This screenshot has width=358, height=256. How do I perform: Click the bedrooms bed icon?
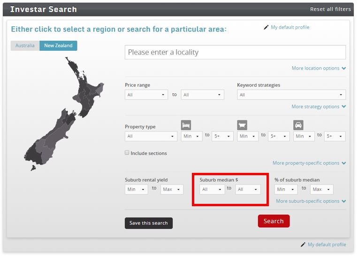[x=186, y=125]
